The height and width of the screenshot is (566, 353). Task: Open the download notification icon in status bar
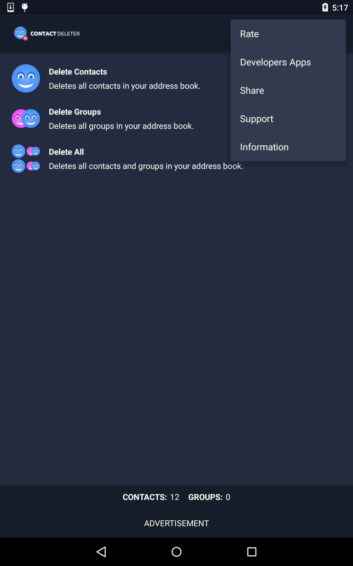(11, 7)
